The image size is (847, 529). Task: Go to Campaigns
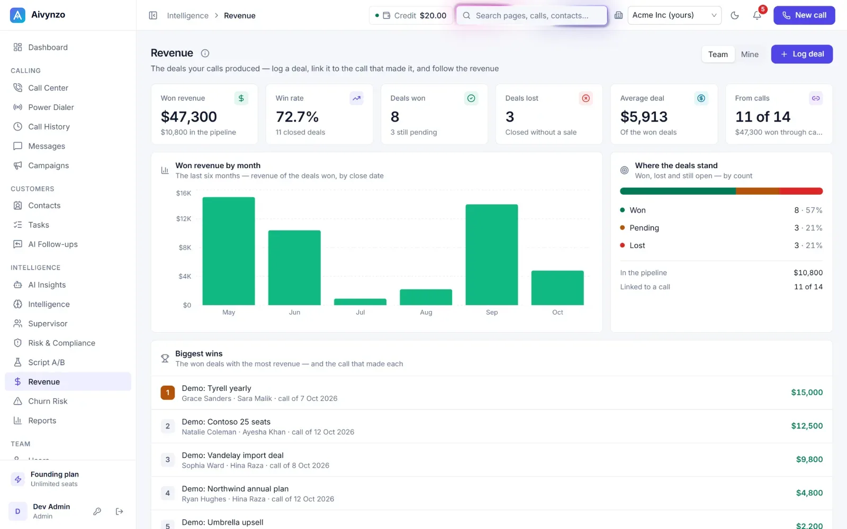click(68, 166)
